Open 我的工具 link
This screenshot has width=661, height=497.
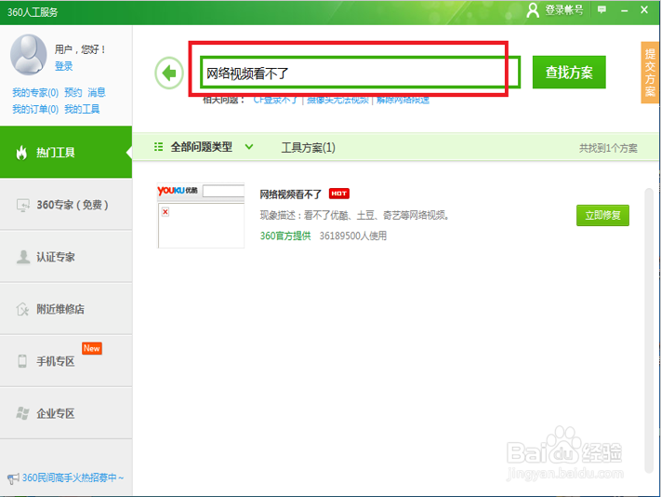(82, 109)
